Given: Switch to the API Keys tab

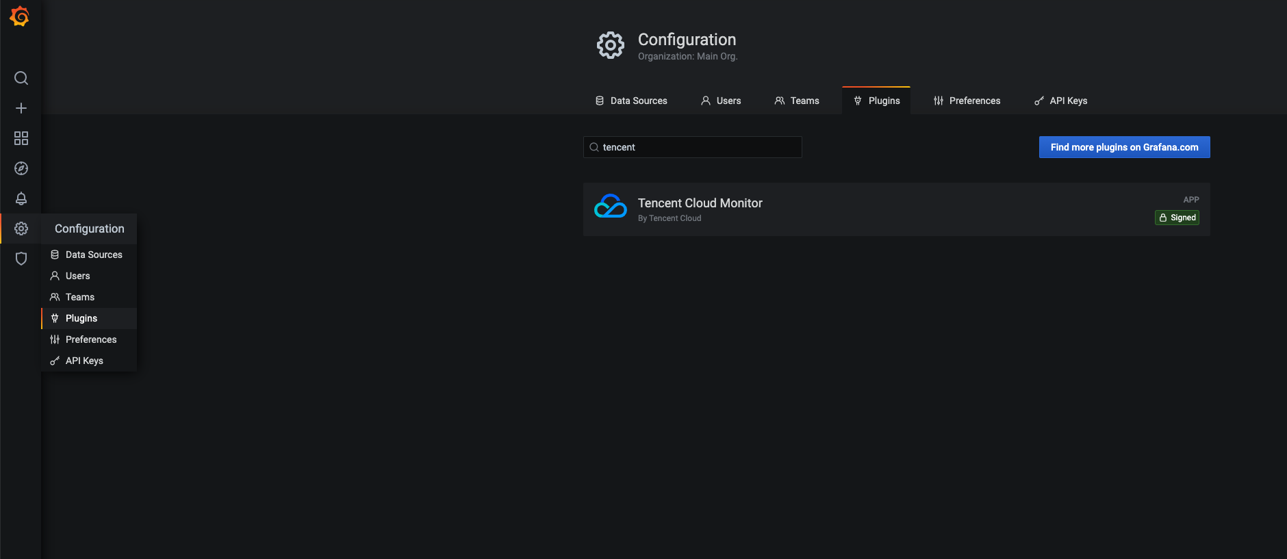Looking at the screenshot, I should tap(1060, 101).
